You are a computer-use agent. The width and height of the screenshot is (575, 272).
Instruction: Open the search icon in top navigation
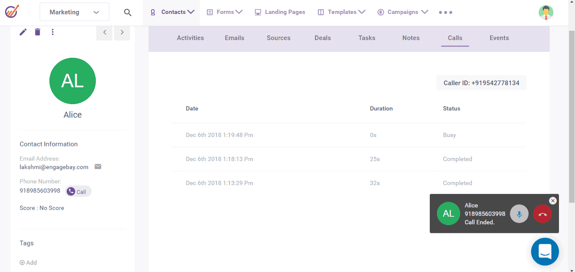(127, 12)
